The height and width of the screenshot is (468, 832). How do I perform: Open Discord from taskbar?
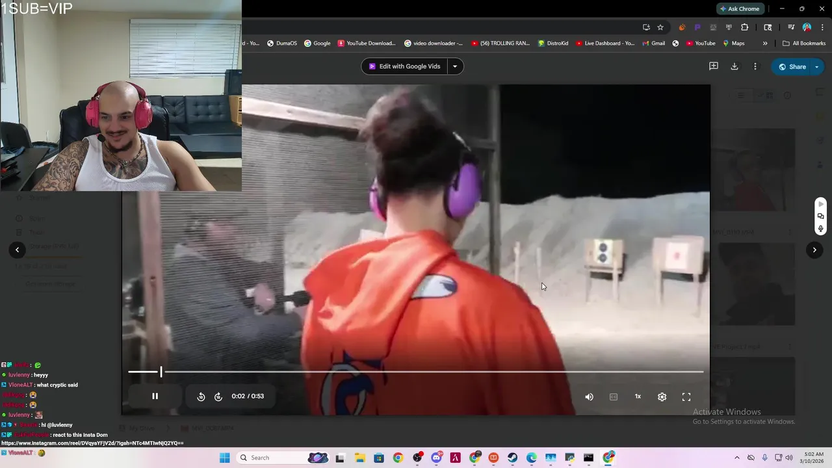coord(436,458)
